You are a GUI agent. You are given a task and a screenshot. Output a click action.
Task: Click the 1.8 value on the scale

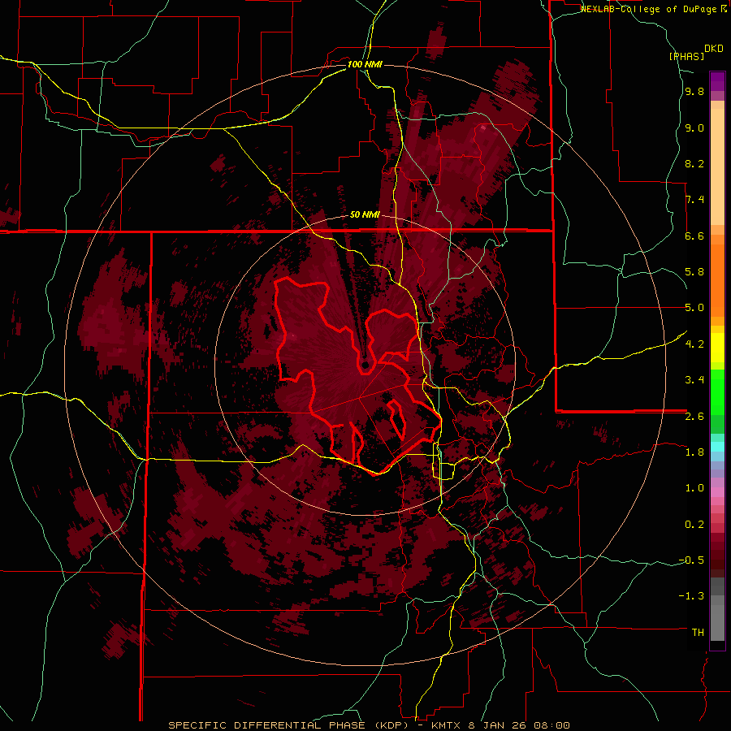pyautogui.click(x=694, y=452)
